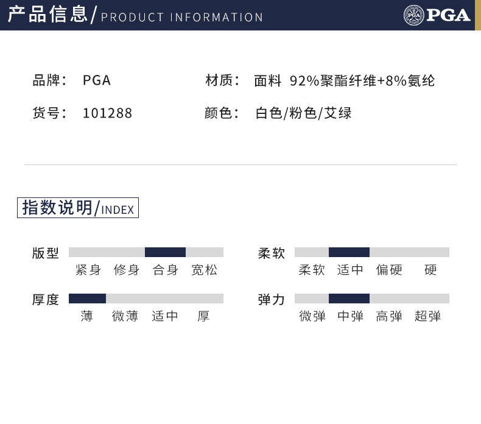The width and height of the screenshot is (481, 424).
Task: Select the 紧身 fit label
Action: 88,270
